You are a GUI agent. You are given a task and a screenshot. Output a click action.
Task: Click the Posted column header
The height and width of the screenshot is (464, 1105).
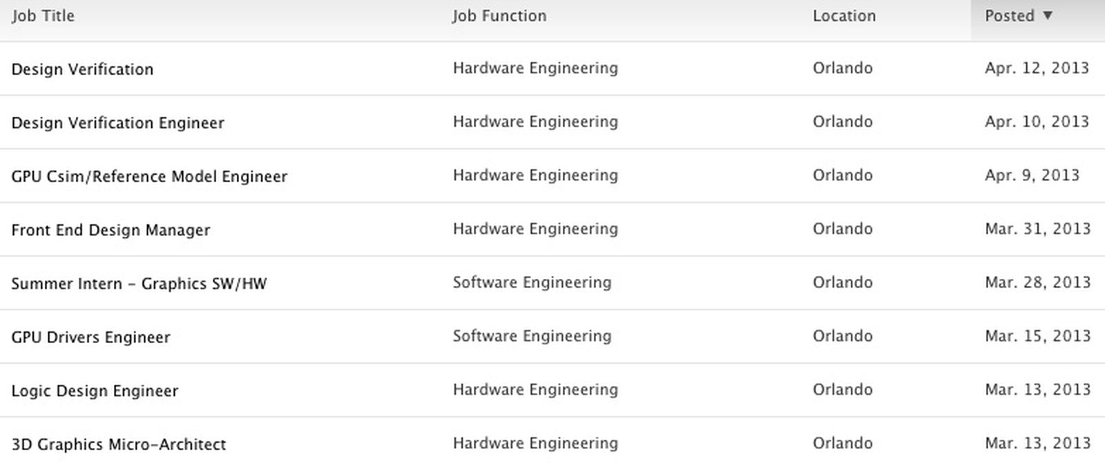pyautogui.click(x=1014, y=14)
